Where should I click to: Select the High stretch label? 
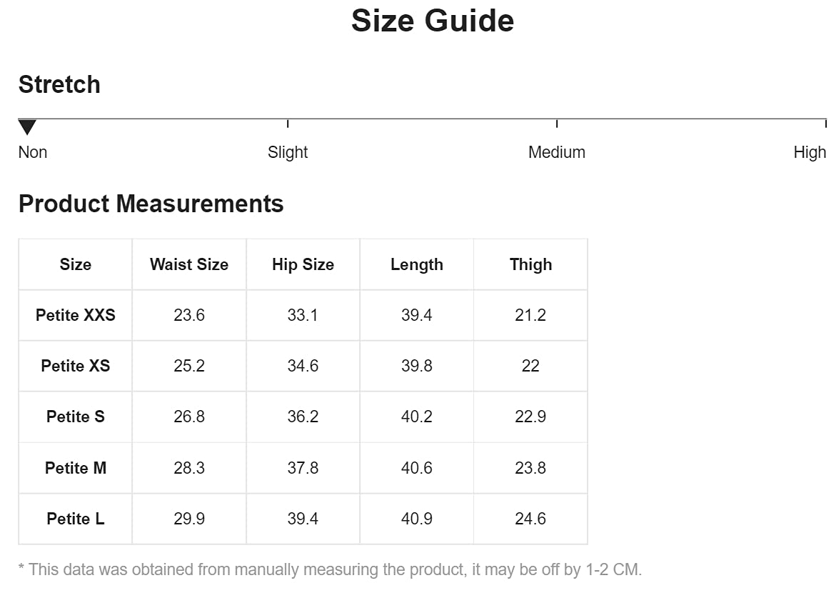(810, 152)
